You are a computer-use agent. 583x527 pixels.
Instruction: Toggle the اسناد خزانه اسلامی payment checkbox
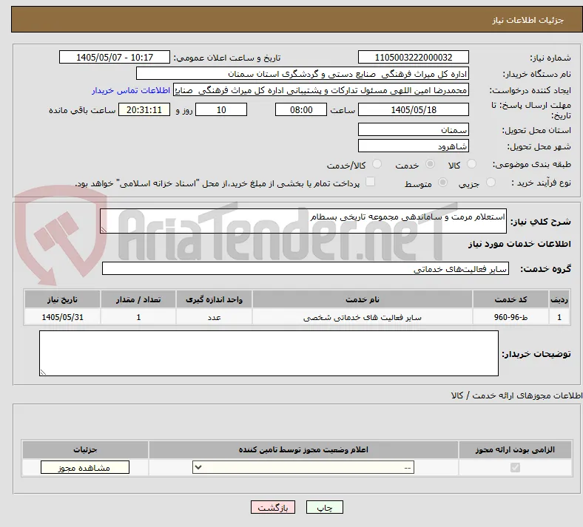370,182
